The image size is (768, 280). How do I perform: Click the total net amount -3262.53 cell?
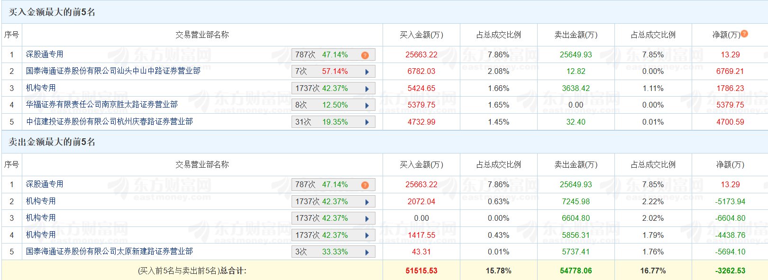tap(730, 271)
